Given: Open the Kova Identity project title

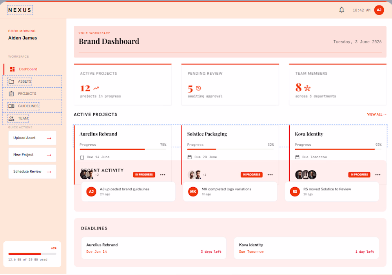Looking at the screenshot, I should (309, 134).
